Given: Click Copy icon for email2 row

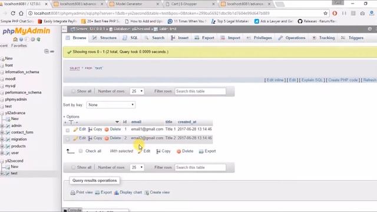Looking at the screenshot, I should (90, 138).
